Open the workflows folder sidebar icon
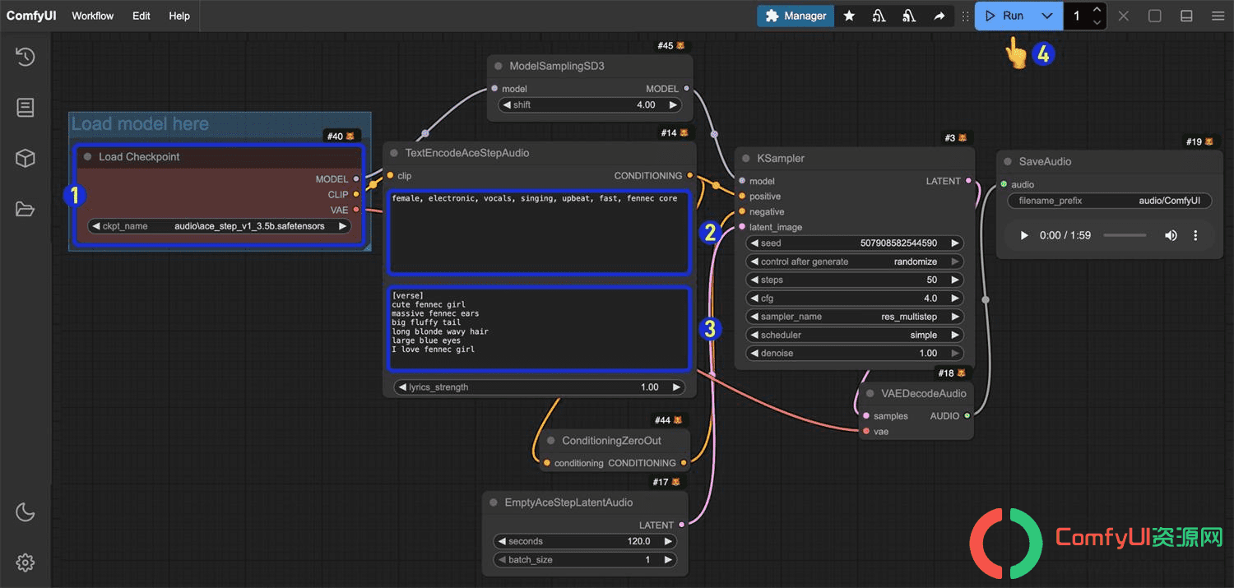 (x=26, y=210)
